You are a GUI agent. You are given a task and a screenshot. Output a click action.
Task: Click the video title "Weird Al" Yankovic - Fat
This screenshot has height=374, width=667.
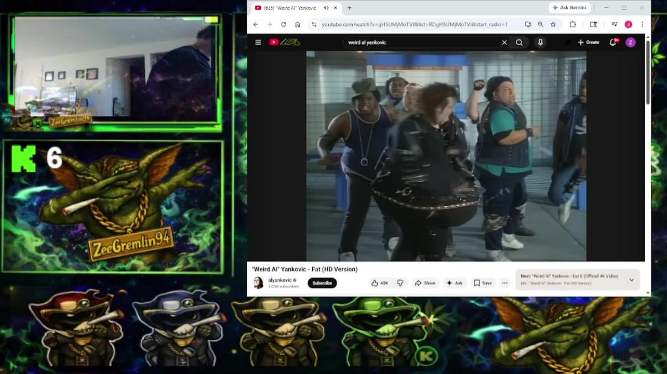304,269
